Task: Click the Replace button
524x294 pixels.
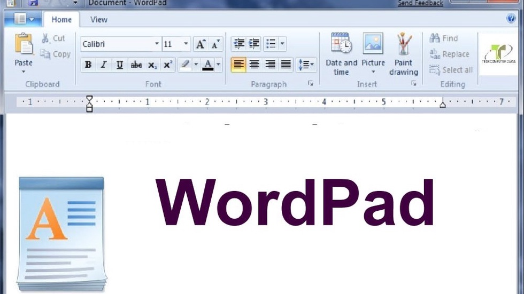Action: coord(450,54)
